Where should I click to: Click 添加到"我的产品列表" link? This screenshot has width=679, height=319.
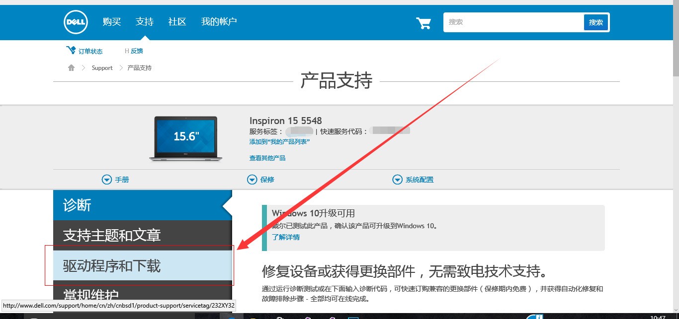point(279,142)
